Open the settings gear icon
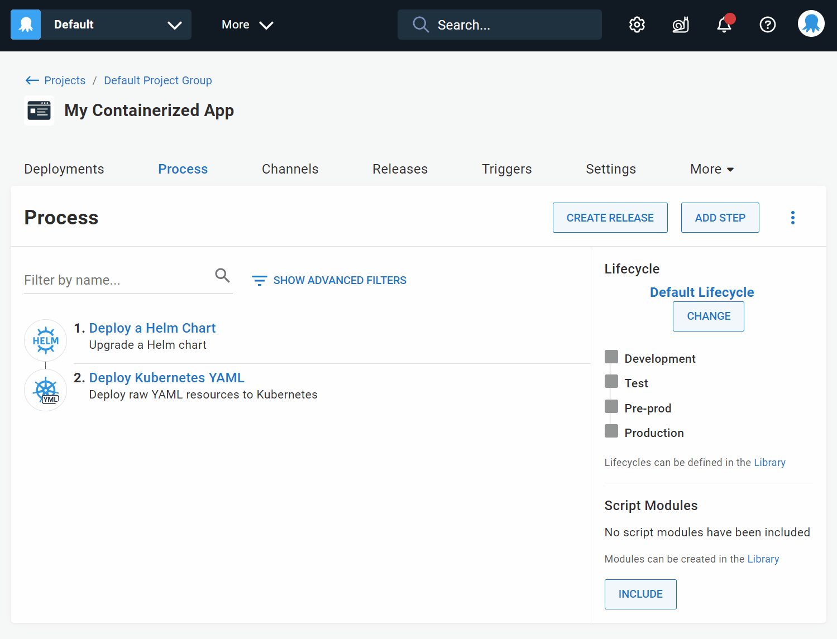The image size is (837, 639). point(637,25)
